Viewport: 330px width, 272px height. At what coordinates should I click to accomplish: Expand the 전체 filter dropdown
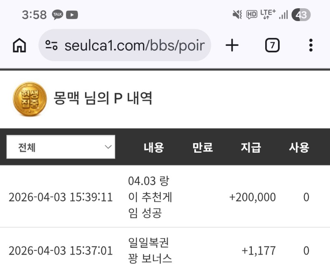tap(61, 147)
